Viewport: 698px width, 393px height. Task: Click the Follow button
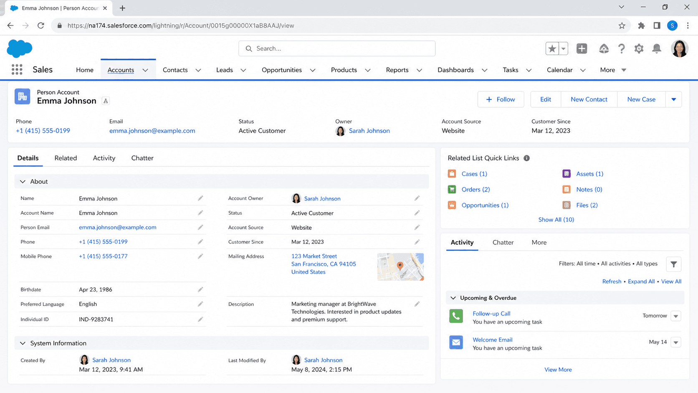[501, 99]
